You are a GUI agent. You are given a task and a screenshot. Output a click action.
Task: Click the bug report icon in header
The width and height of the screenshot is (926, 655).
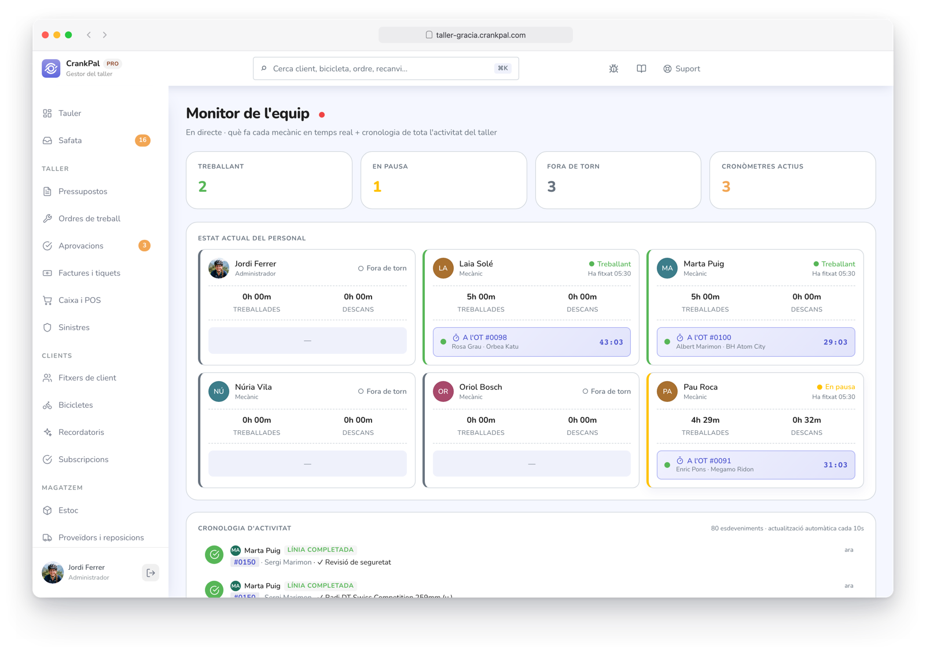(613, 69)
